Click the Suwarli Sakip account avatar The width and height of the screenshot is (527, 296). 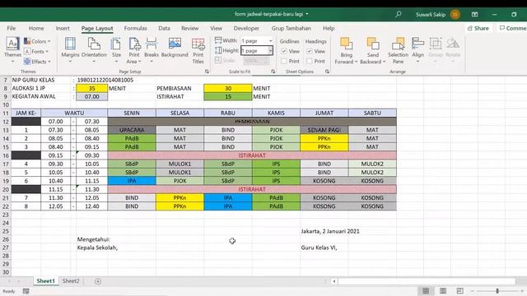click(455, 15)
